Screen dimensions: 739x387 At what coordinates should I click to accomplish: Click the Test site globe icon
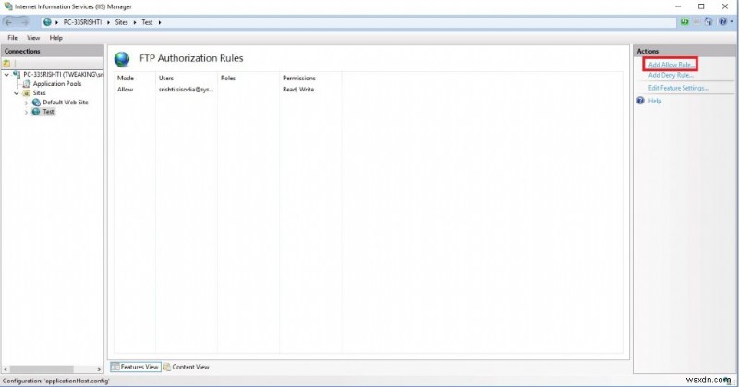pyautogui.click(x=36, y=112)
